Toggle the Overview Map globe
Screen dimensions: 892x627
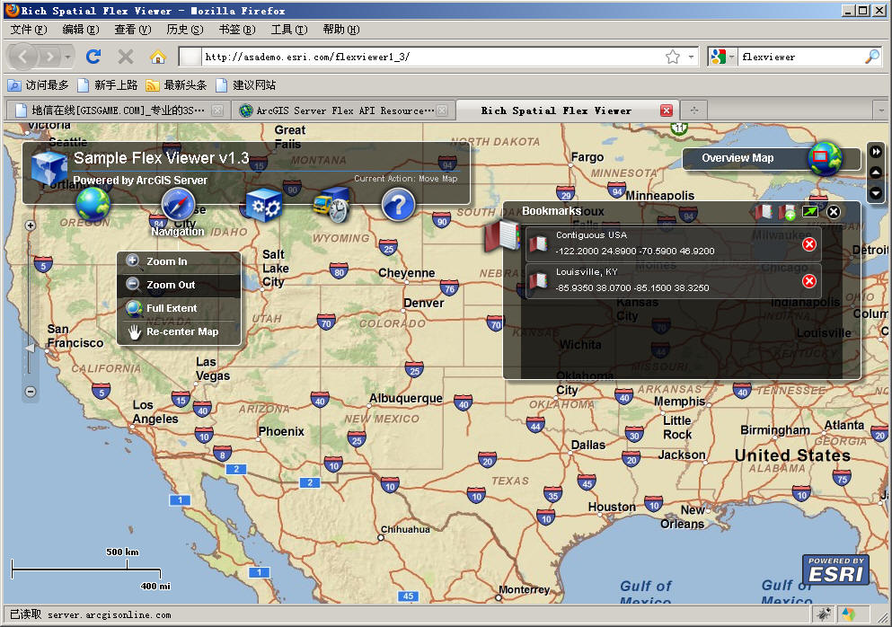click(823, 158)
